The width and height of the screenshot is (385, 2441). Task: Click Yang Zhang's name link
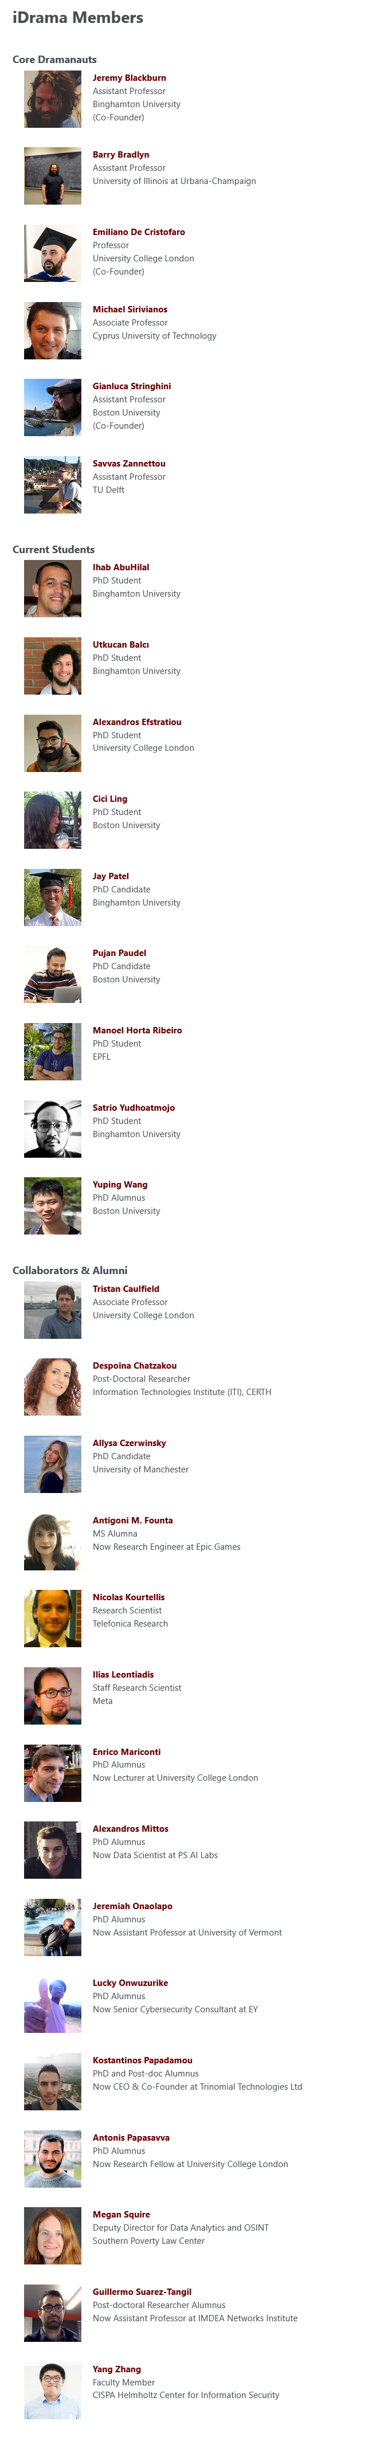(117, 2369)
